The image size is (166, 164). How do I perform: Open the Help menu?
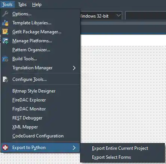[x=37, y=4]
